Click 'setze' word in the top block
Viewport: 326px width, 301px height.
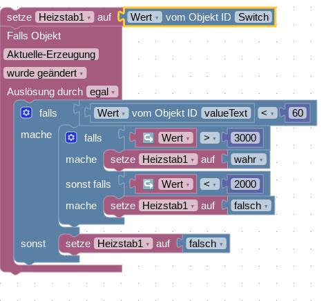click(x=19, y=17)
